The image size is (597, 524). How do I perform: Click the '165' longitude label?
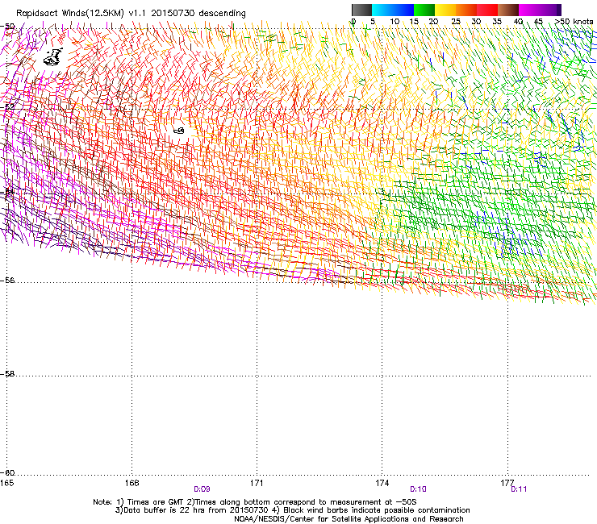[x=6, y=483]
